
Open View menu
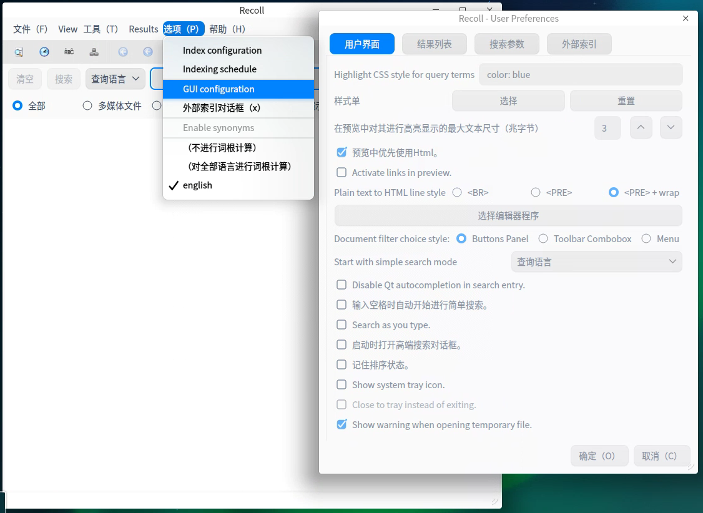[67, 29]
